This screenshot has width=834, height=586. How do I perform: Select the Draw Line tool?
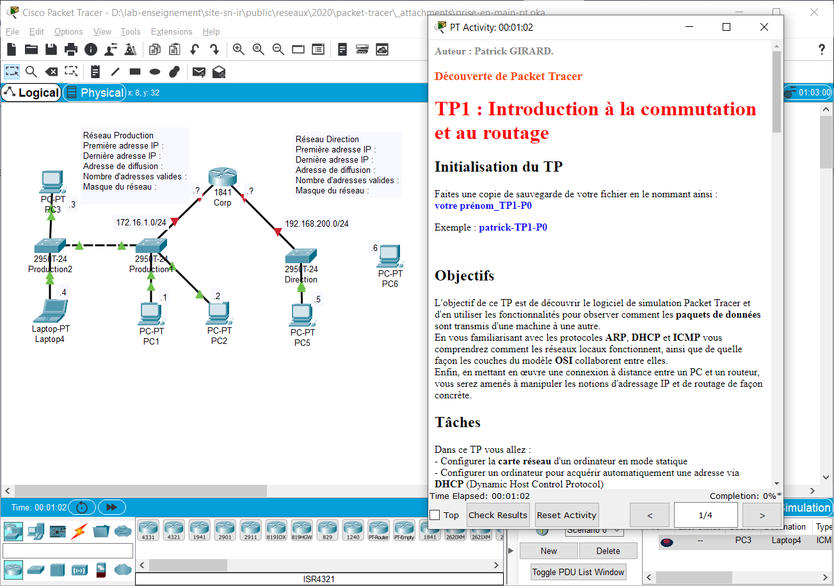pos(115,72)
